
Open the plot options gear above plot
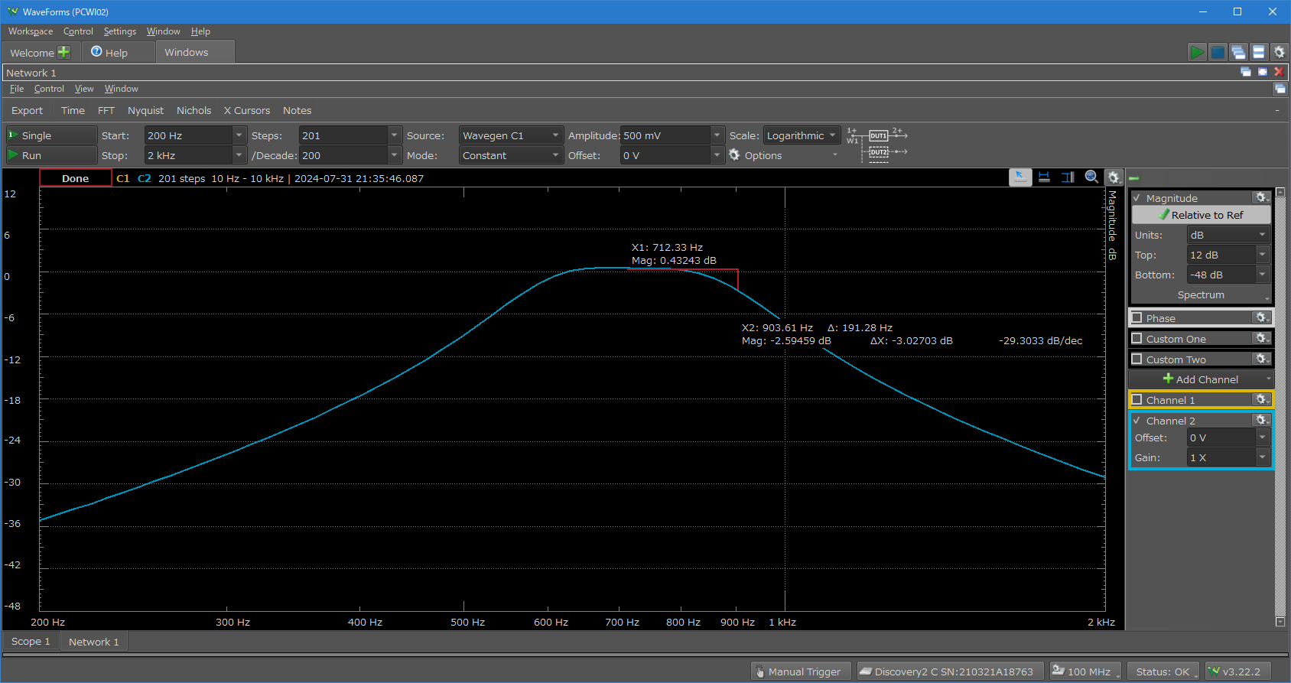tap(1114, 177)
